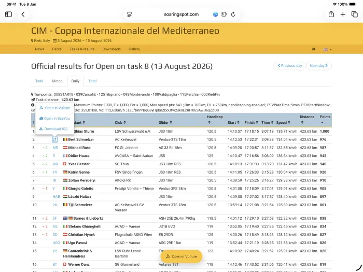Open YV flight link for Katrin Senne

[x=55, y=172]
